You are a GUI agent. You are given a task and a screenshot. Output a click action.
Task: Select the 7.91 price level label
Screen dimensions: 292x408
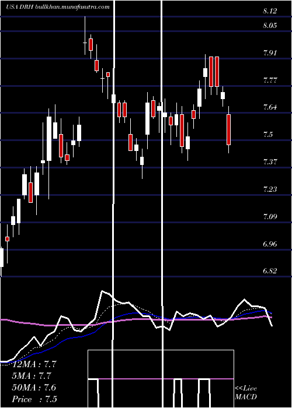(270, 53)
